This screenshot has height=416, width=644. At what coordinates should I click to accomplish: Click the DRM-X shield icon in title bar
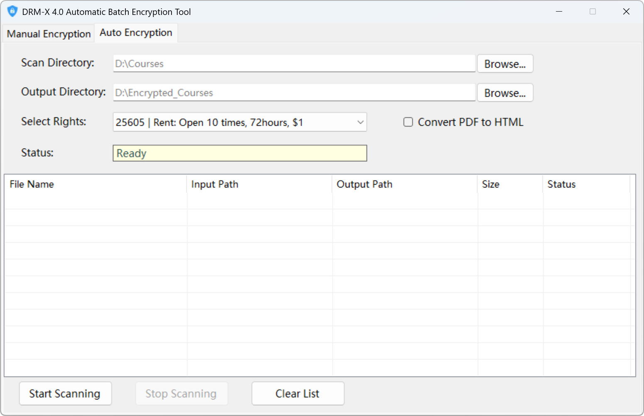click(12, 11)
